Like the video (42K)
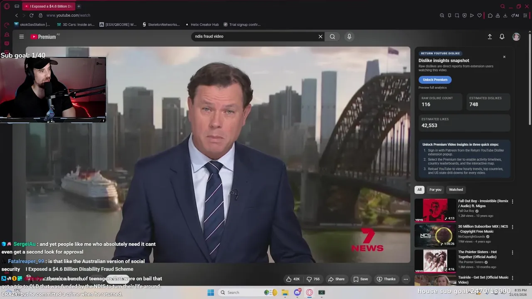This screenshot has height=299, width=532. tap(293, 279)
